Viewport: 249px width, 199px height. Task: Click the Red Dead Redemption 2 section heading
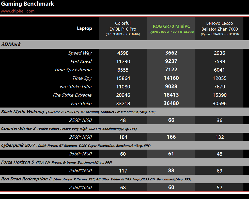26,179
